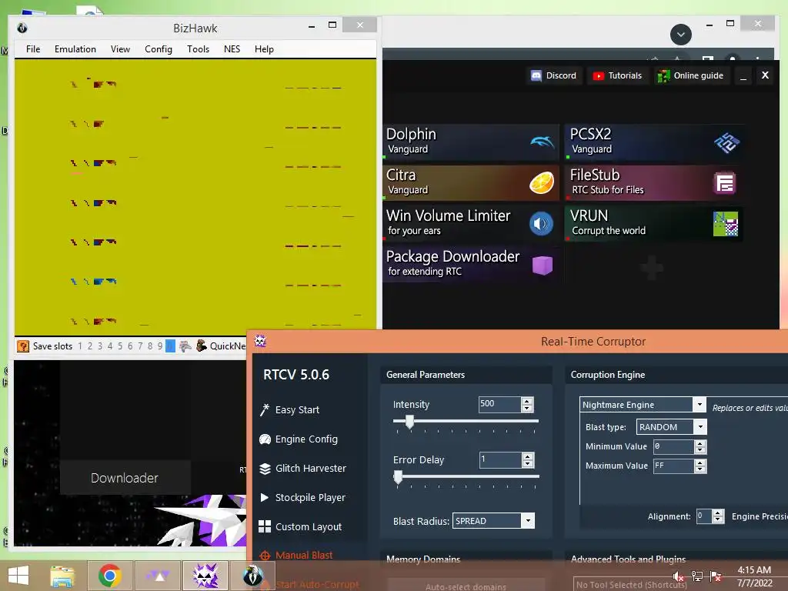The height and width of the screenshot is (591, 788).
Task: Decrease the Error Delay value with down arrow
Action: [x=527, y=464]
